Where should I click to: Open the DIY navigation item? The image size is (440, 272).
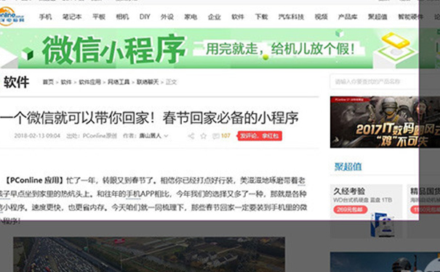[x=145, y=17]
